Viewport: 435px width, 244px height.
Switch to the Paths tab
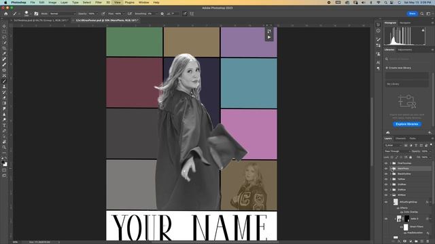click(x=413, y=138)
